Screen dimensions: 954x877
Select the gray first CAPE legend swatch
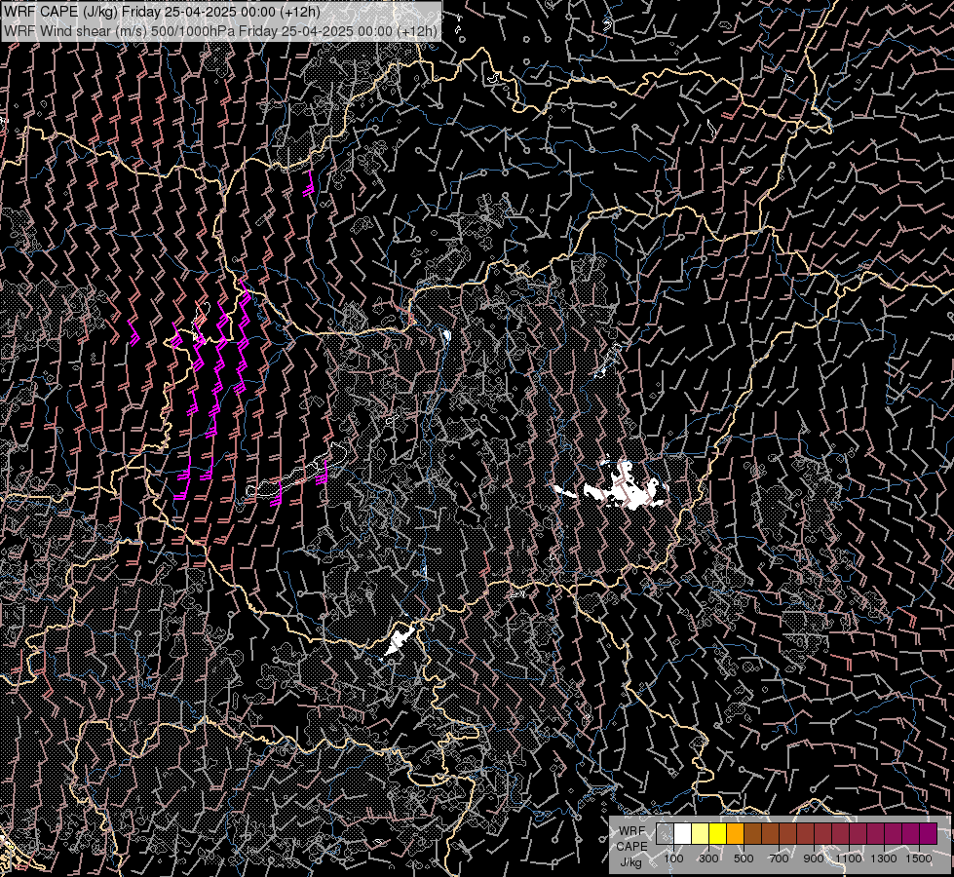665,834
